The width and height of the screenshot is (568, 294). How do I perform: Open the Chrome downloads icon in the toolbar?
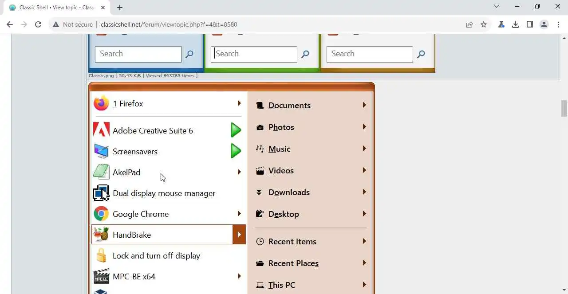coord(516,24)
